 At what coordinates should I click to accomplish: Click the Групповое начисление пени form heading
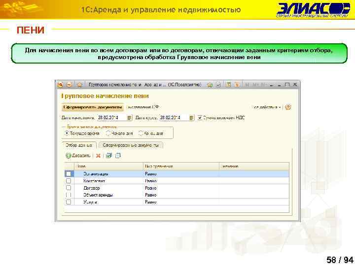coord(105,96)
